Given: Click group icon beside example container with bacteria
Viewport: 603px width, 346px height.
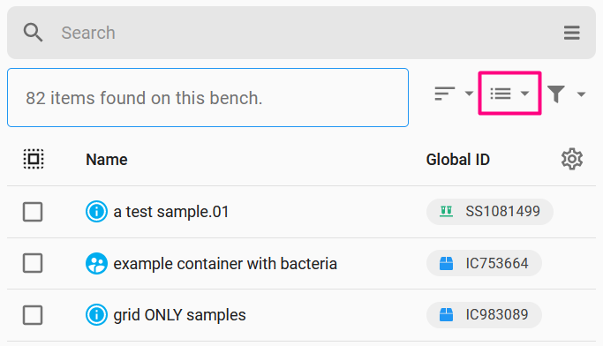Looking at the screenshot, I should pos(96,263).
